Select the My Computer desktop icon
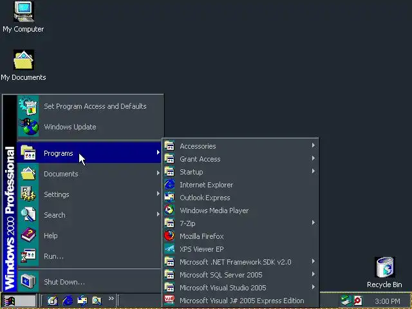This screenshot has width=412, height=309. (23, 17)
